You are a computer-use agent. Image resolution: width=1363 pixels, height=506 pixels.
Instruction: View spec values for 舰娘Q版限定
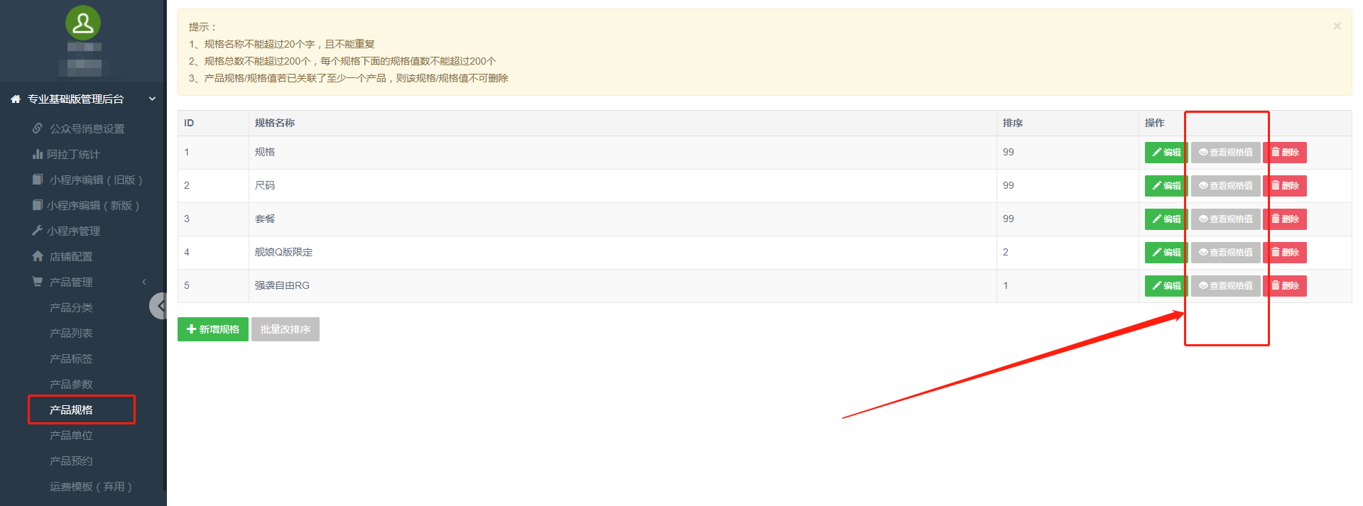pyautogui.click(x=1225, y=253)
